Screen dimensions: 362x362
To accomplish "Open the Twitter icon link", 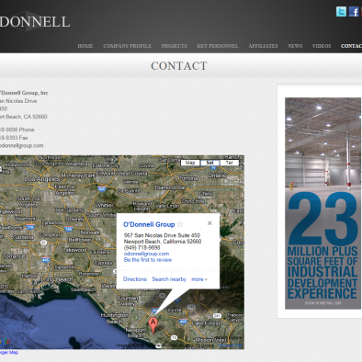I will [x=341, y=12].
